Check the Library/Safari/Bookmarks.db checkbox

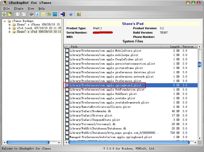pyautogui.click(x=67, y=111)
